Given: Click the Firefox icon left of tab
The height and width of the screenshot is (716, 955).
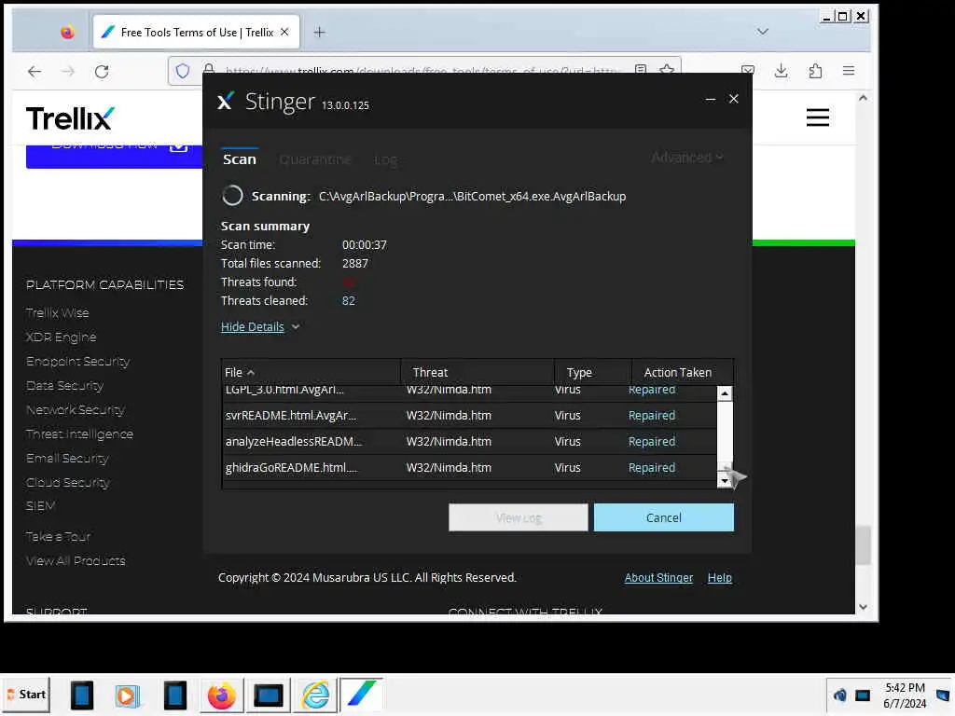Looking at the screenshot, I should point(67,33).
